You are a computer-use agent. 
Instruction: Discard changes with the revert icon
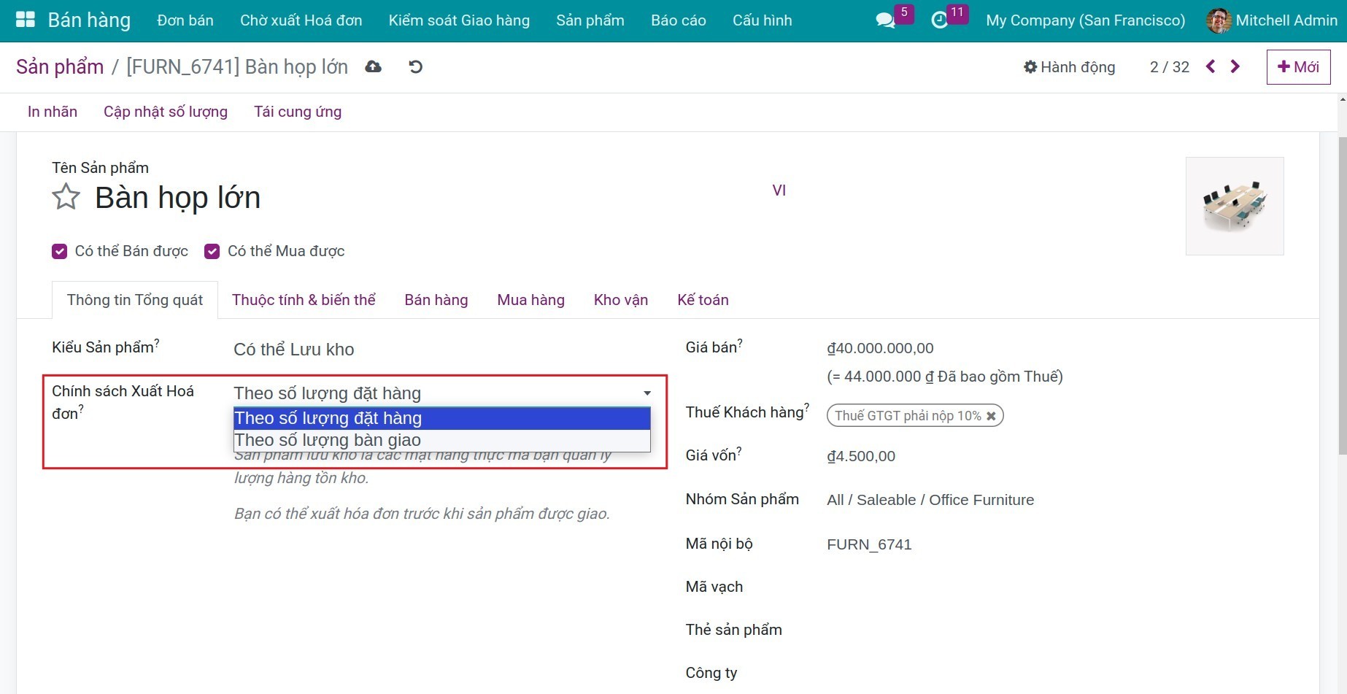(x=414, y=66)
